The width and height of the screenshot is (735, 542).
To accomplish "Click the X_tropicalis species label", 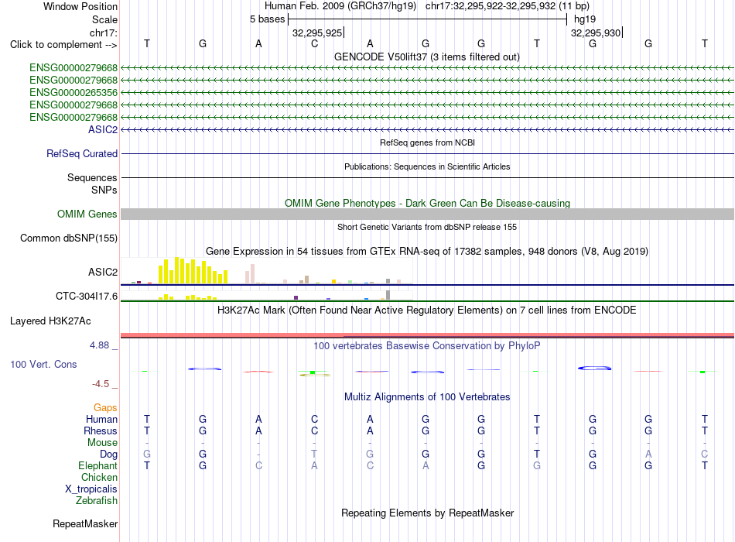I will [x=91, y=489].
